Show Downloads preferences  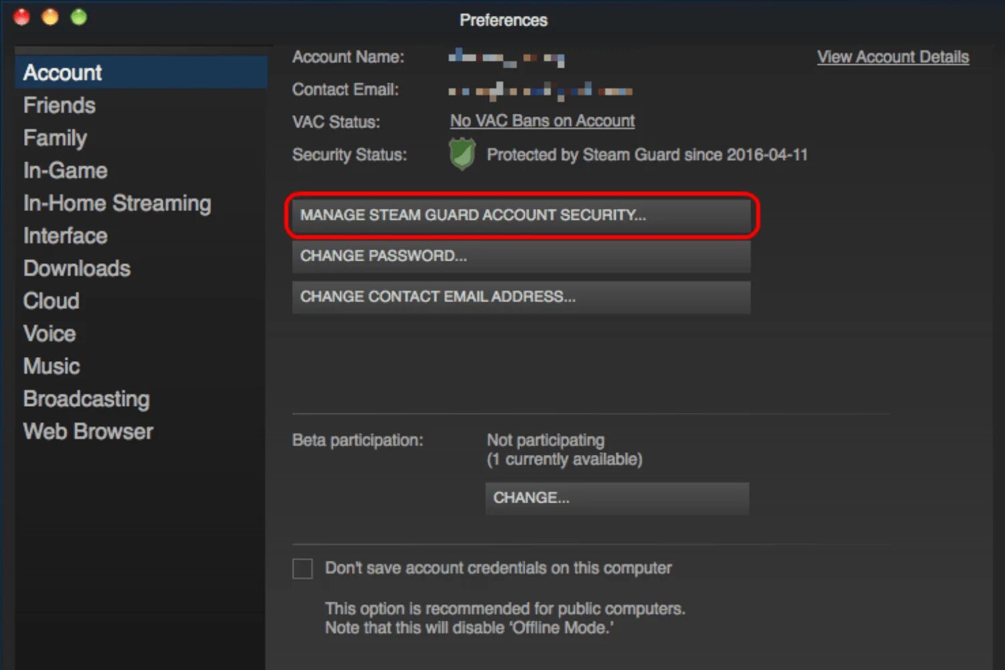click(x=77, y=268)
